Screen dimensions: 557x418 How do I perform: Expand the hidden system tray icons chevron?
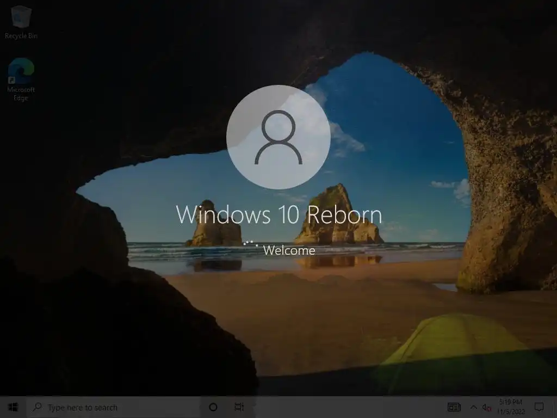pyautogui.click(x=474, y=407)
